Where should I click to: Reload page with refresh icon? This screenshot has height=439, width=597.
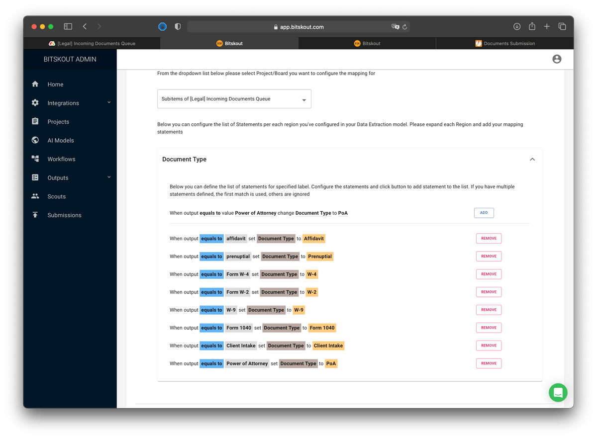click(405, 27)
